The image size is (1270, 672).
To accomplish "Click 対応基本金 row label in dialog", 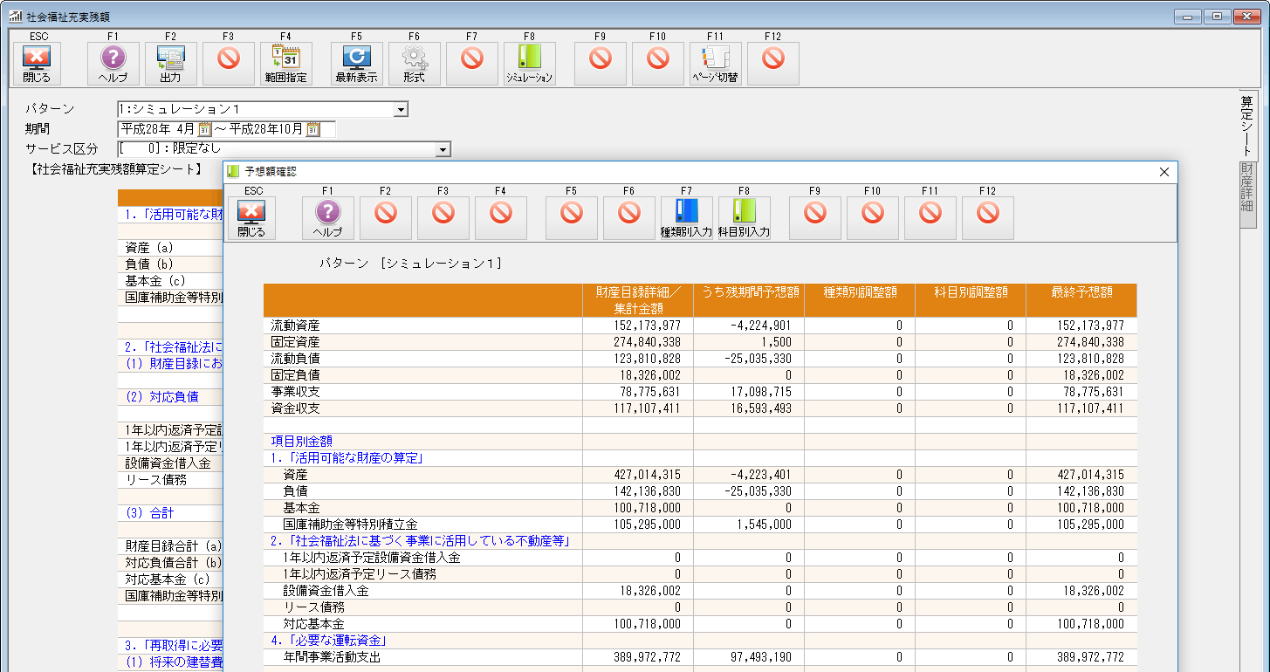I will click(x=313, y=624).
